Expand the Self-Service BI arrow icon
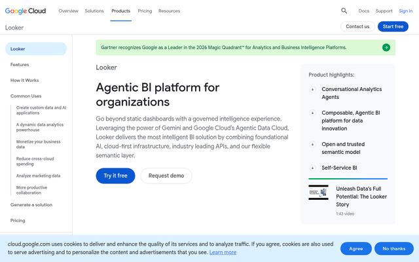This screenshot has width=419, height=262. tap(312, 168)
